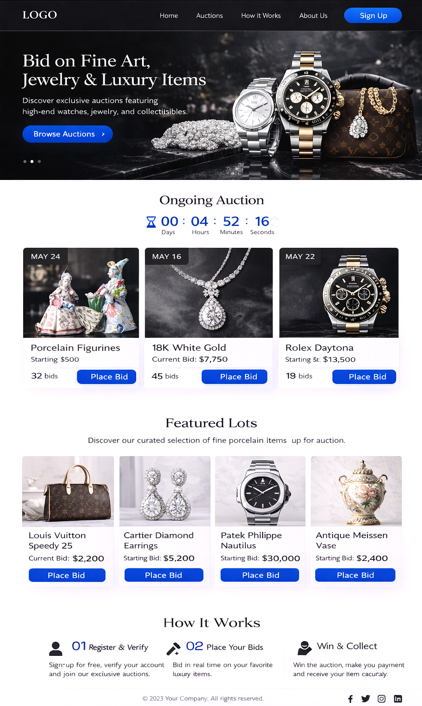Open the Twitter icon in footer

point(365,699)
